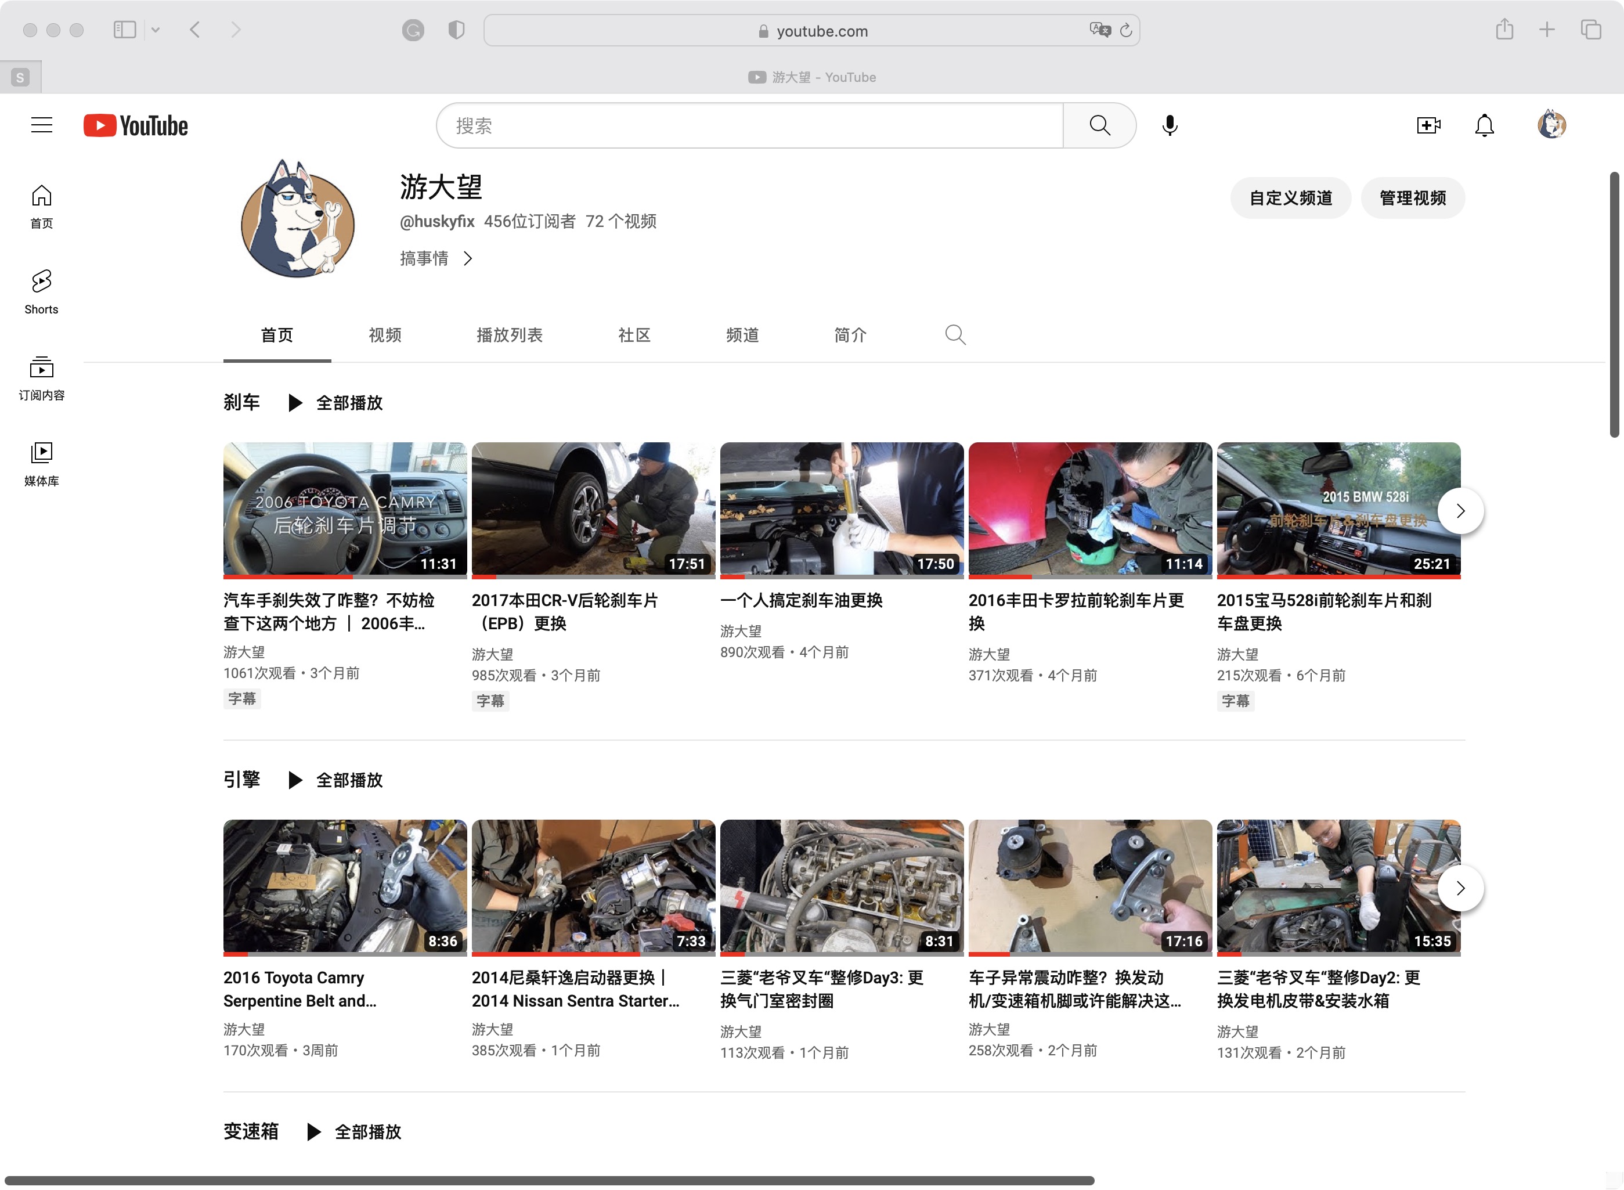The image size is (1624, 1190).
Task: Click the voice search microphone icon
Action: tap(1170, 125)
